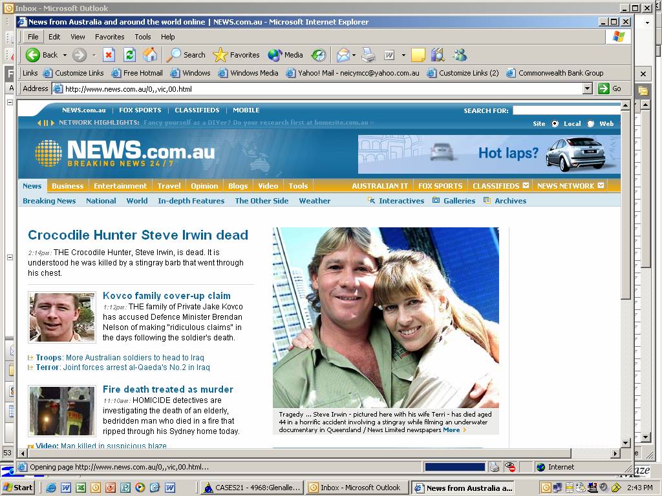
Task: Pause network highlights ticker control
Action: pos(46,123)
